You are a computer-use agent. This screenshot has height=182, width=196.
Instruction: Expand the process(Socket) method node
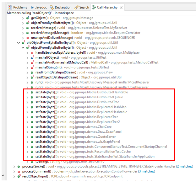[14, 166]
